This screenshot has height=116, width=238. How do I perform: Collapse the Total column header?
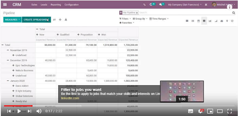click(37, 29)
